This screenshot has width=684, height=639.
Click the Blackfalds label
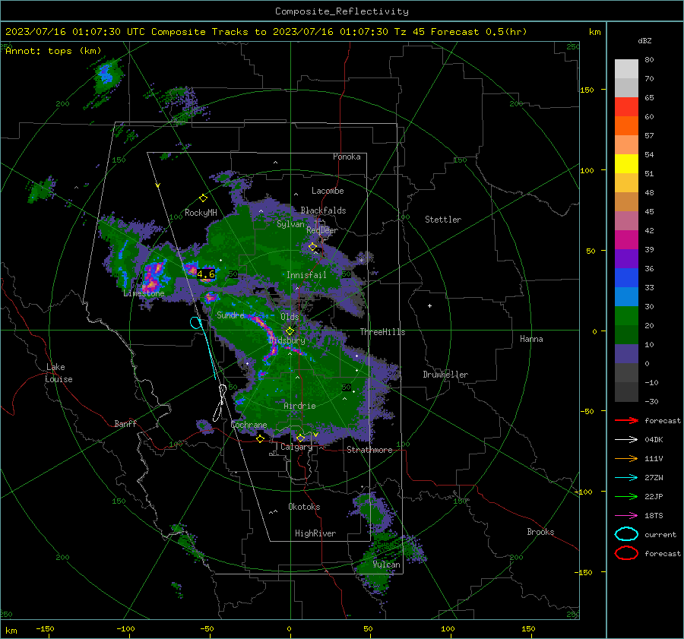click(x=323, y=210)
